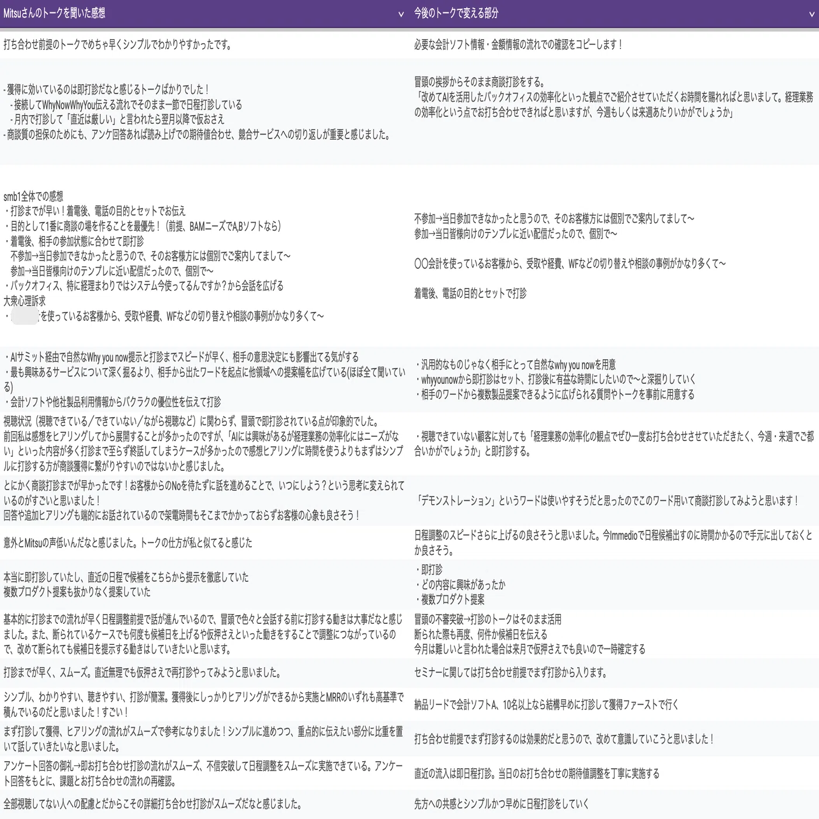Select column header Mitsuさんのトークを聞いた感想
Screen dimensions: 819x819
tap(204, 13)
